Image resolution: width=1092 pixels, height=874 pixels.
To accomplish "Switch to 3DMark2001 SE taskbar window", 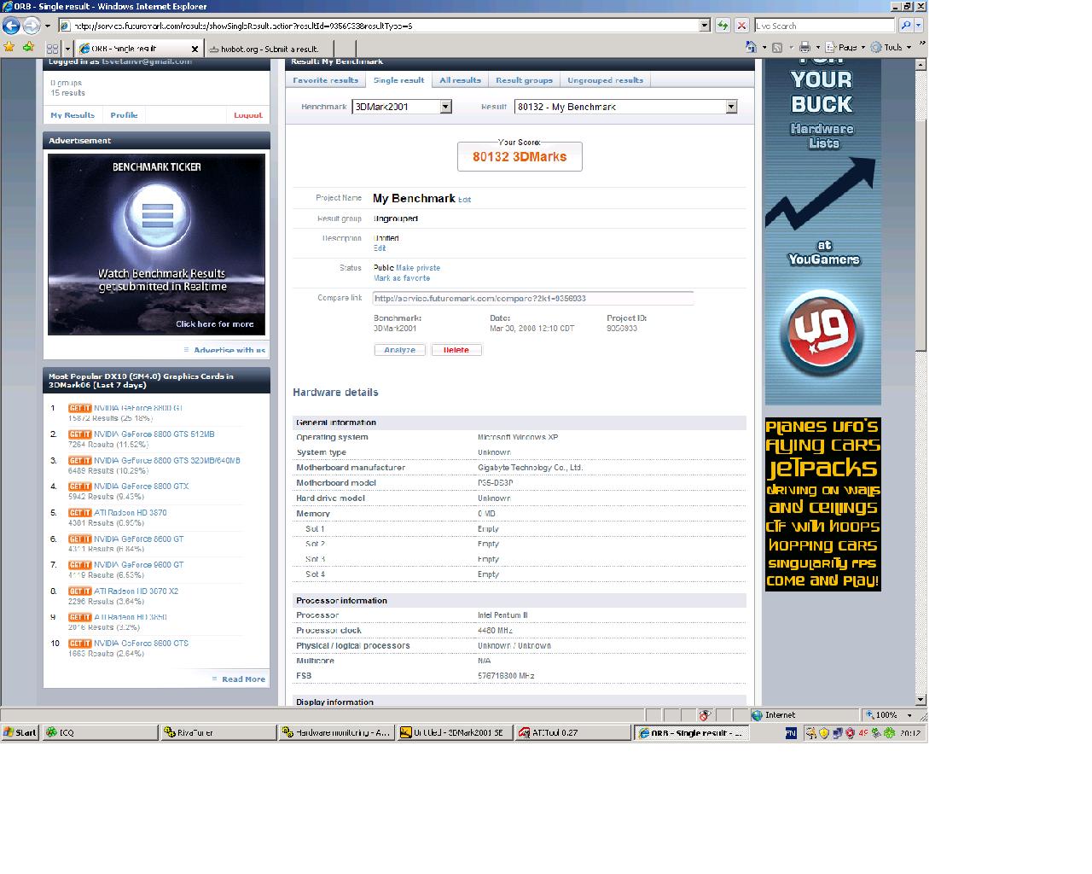I will (455, 732).
